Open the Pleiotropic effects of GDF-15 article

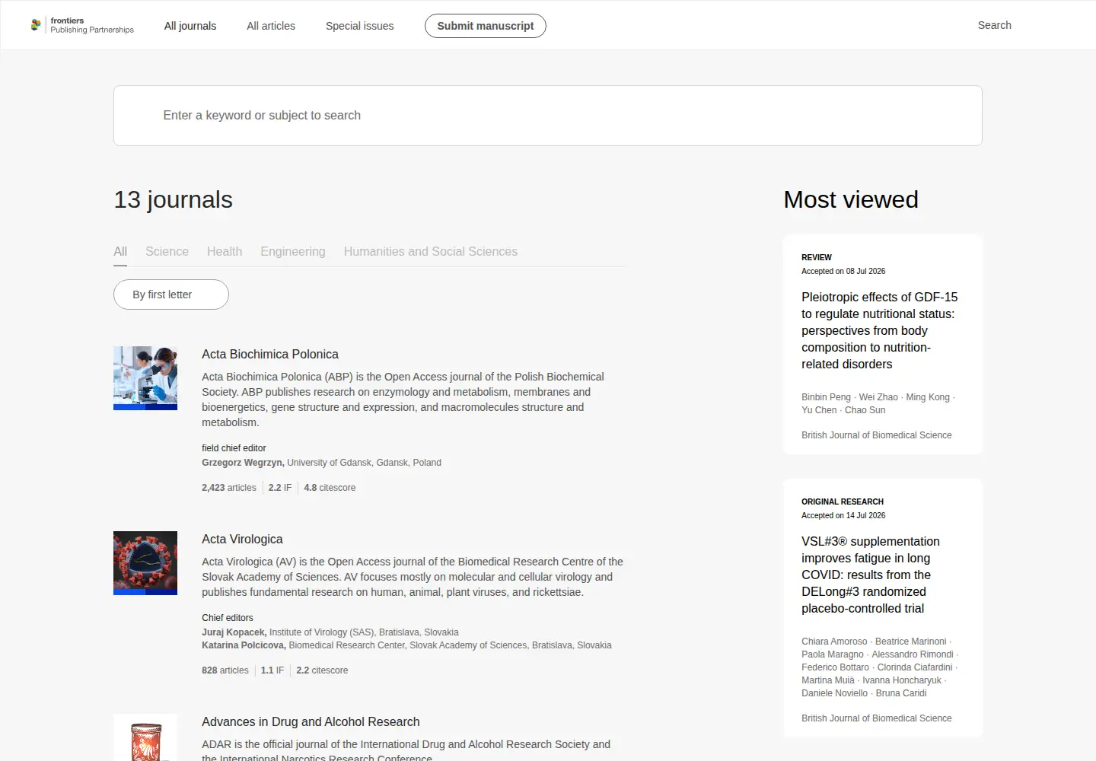coord(880,331)
